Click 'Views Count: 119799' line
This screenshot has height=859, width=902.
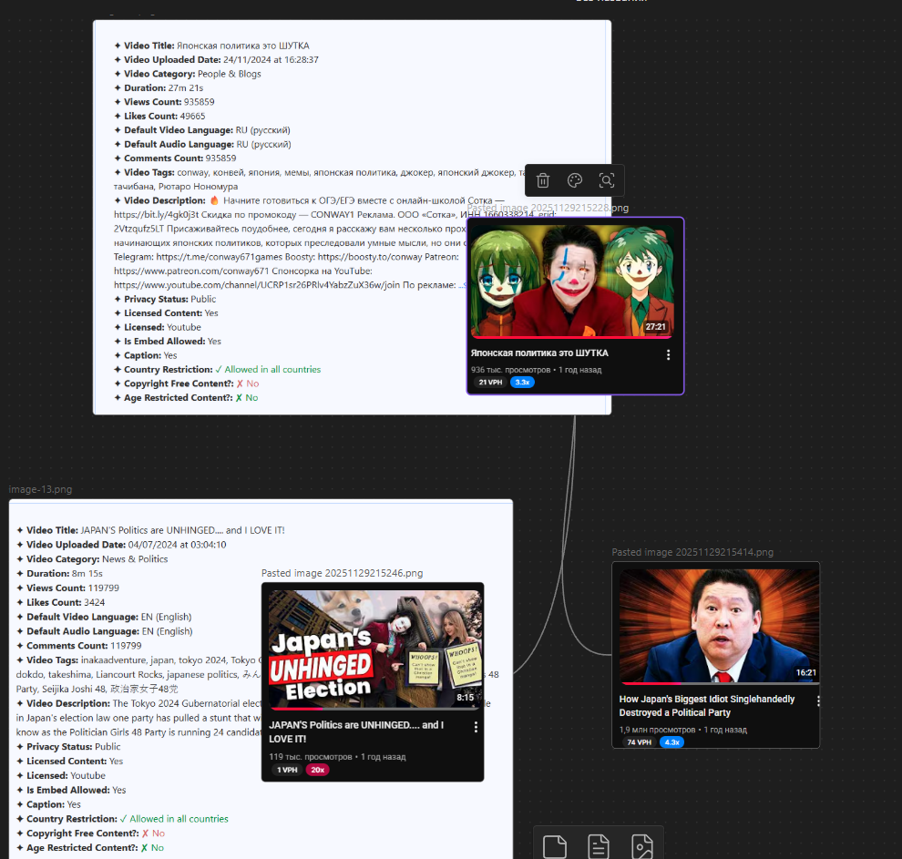[67, 588]
